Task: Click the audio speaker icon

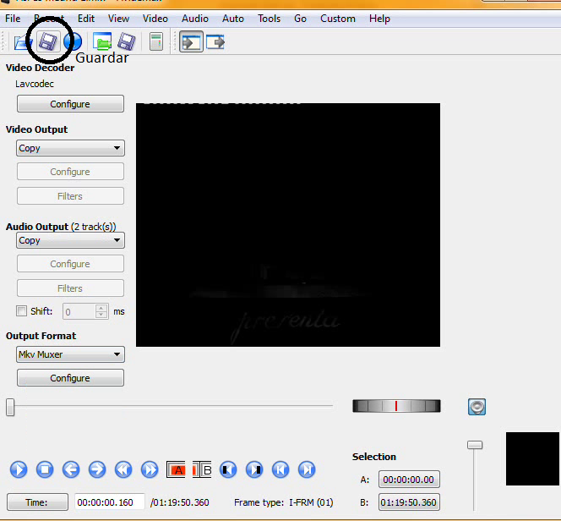Action: pyautogui.click(x=477, y=407)
